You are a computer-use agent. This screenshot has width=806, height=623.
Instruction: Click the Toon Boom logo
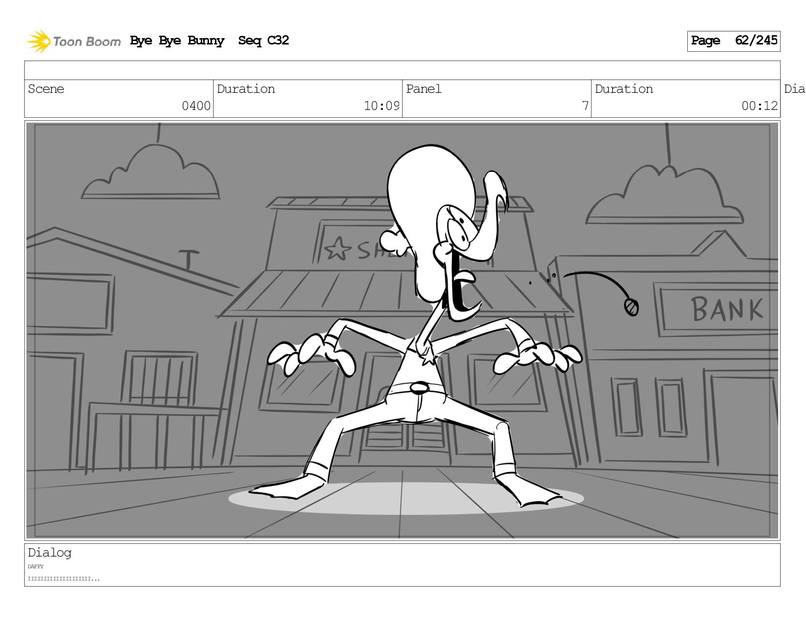pos(73,41)
